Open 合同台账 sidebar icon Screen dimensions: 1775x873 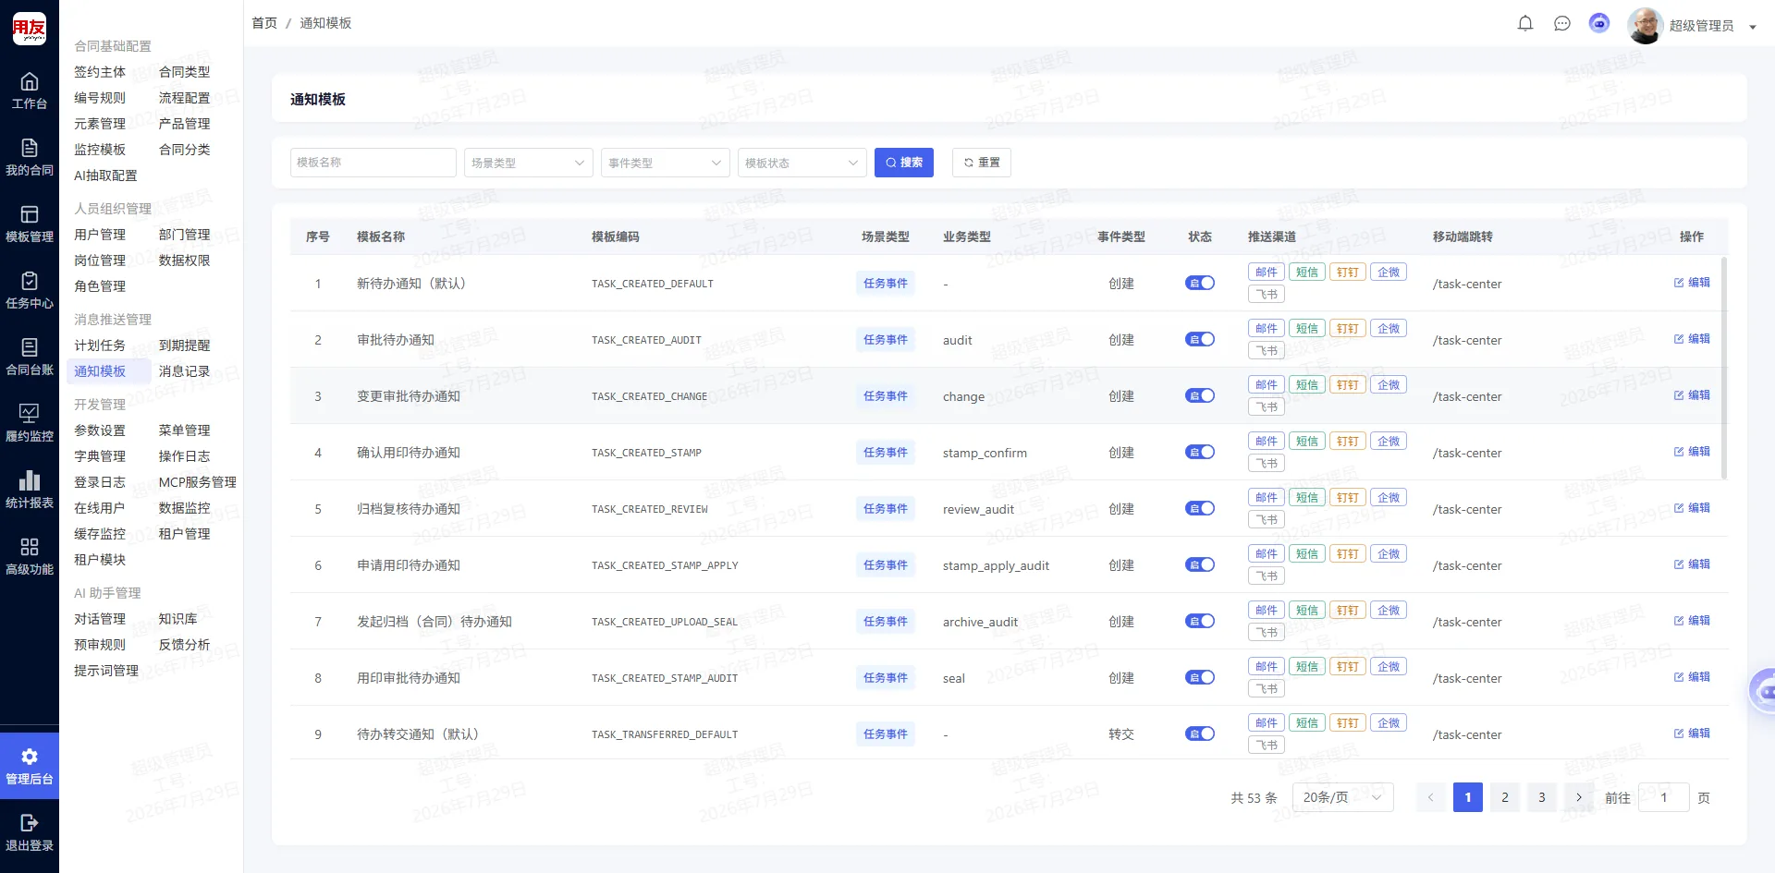click(x=30, y=357)
